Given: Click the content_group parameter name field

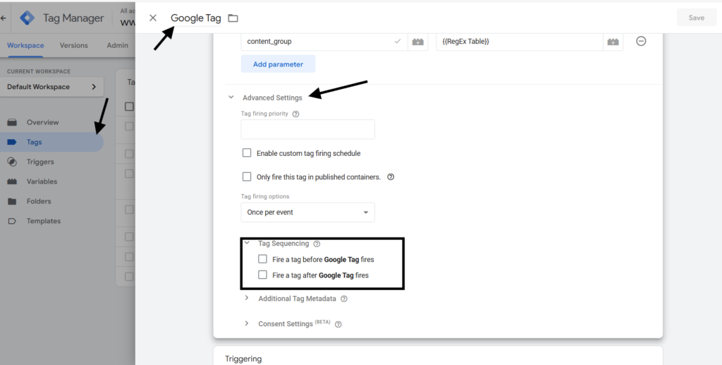Looking at the screenshot, I should [x=324, y=42].
